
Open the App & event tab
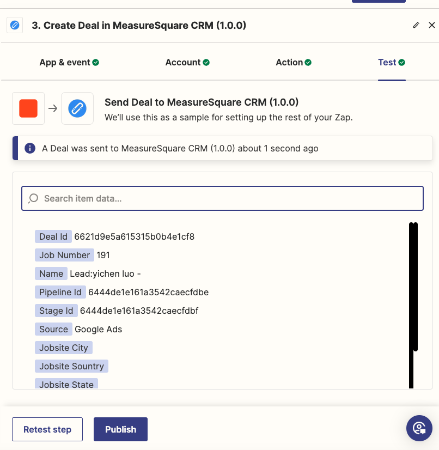coord(69,62)
